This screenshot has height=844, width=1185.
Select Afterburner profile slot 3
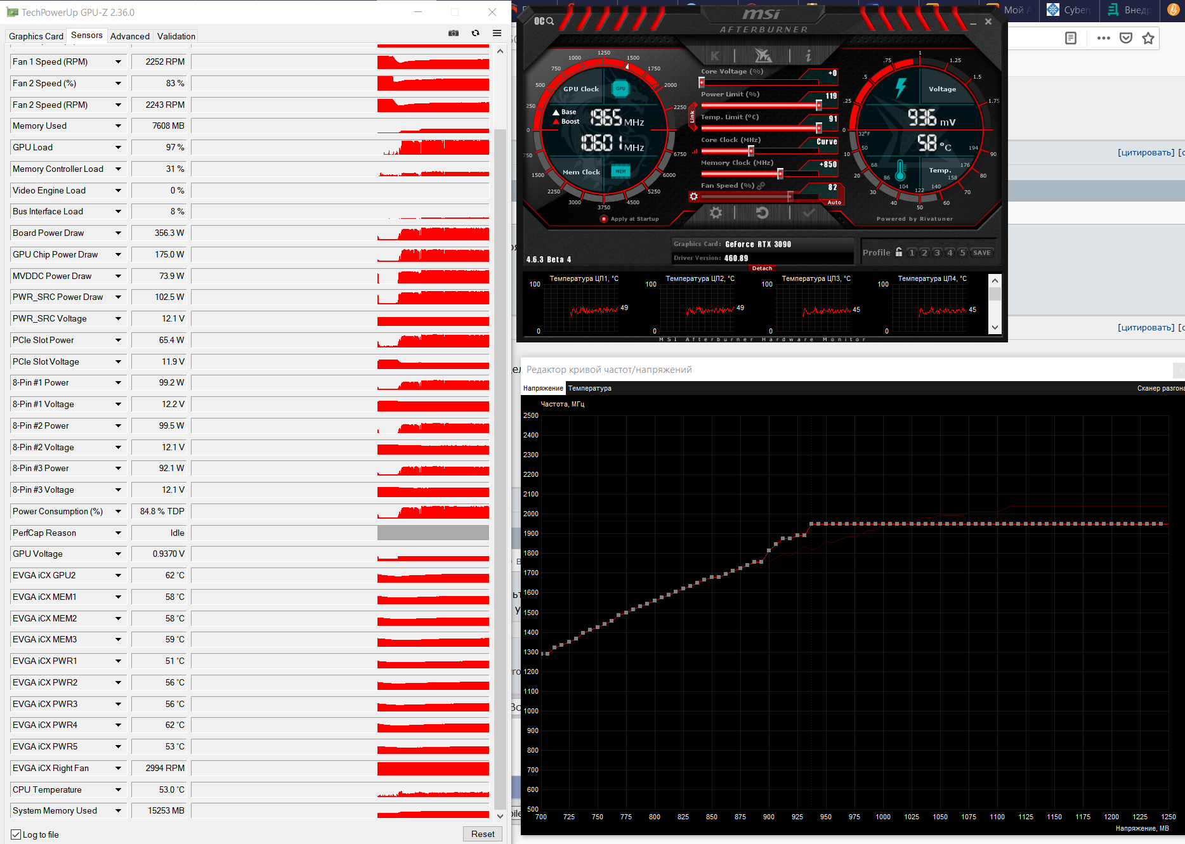[938, 252]
